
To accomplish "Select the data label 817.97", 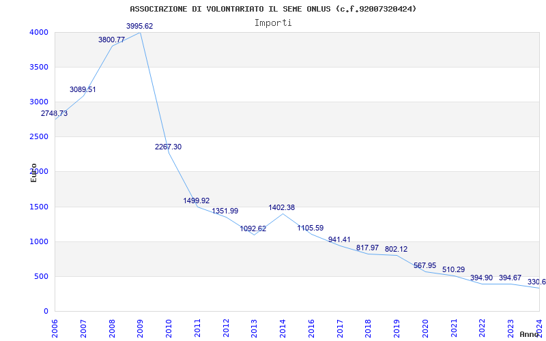I will pyautogui.click(x=367, y=248).
